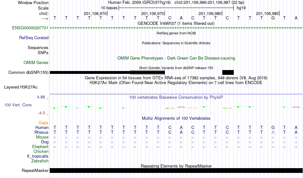Image resolution: width=303 pixels, height=178 pixels.
Task: Click the black RepeatMasker element bar
Action: pos(176,170)
